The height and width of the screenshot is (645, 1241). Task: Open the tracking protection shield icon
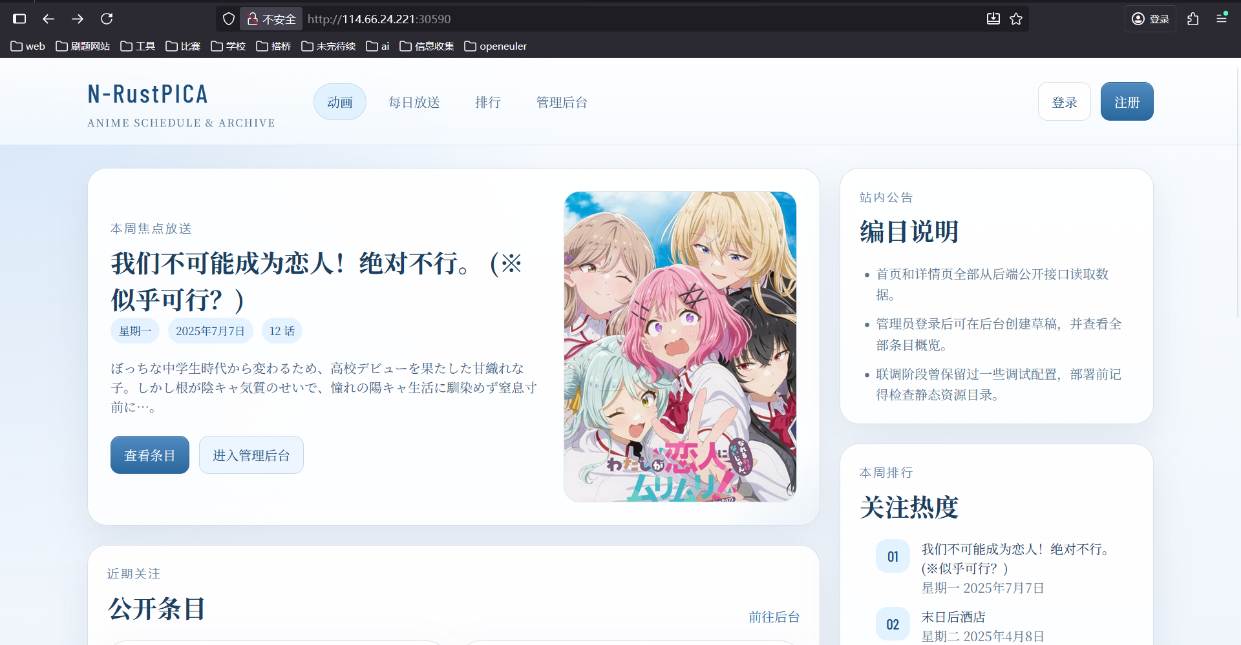pos(229,19)
